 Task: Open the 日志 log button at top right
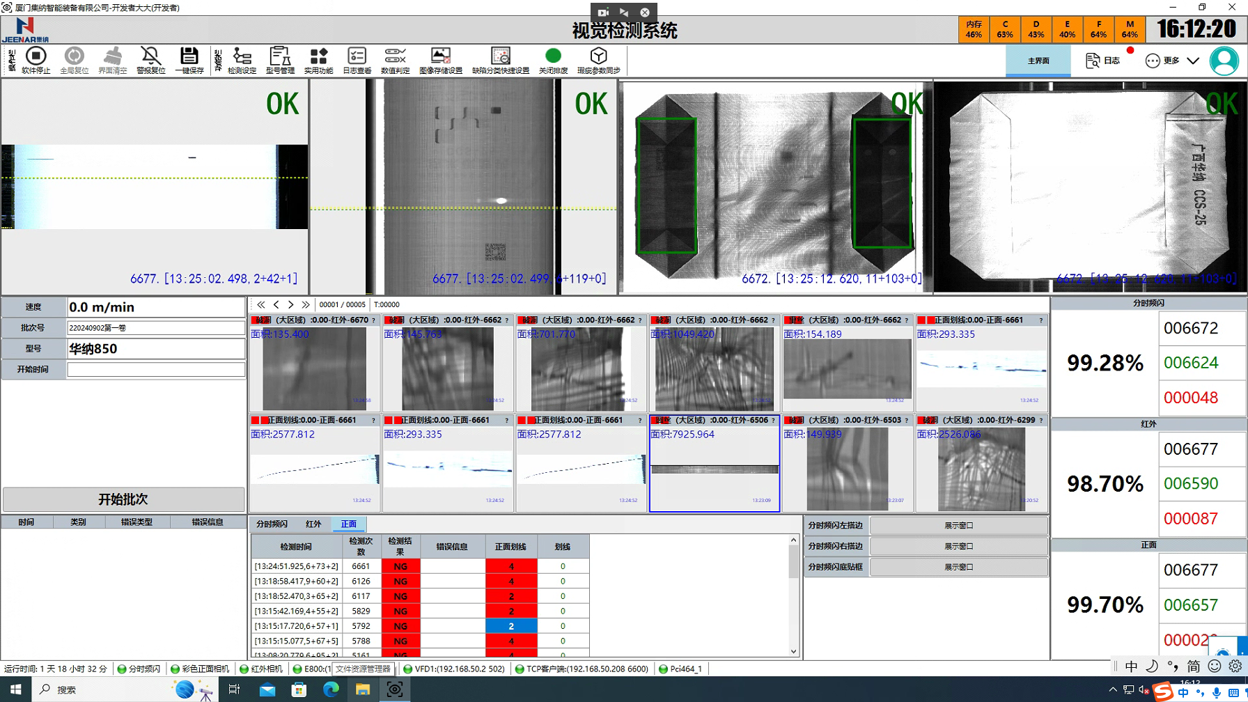pos(1102,61)
